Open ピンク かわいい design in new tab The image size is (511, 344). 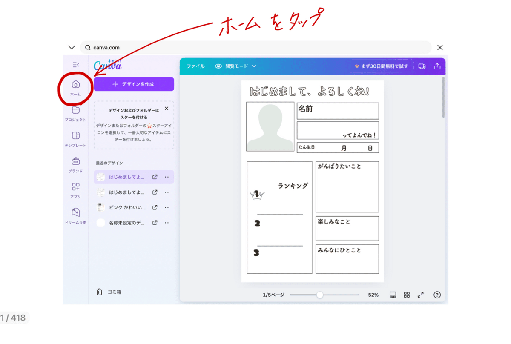(155, 207)
